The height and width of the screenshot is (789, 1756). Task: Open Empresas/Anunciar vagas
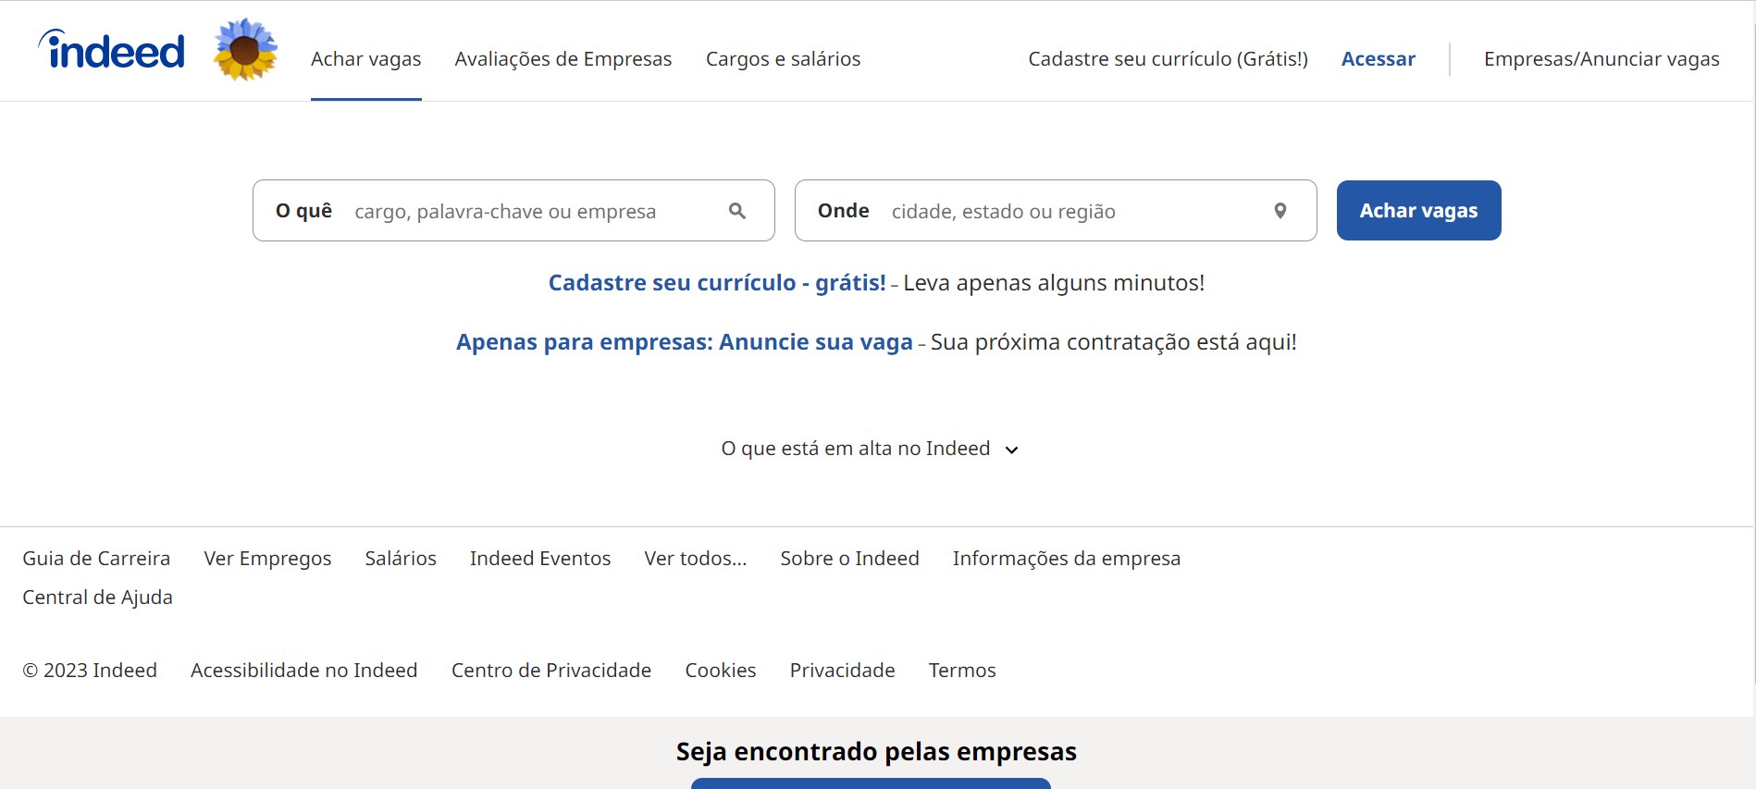[1601, 58]
